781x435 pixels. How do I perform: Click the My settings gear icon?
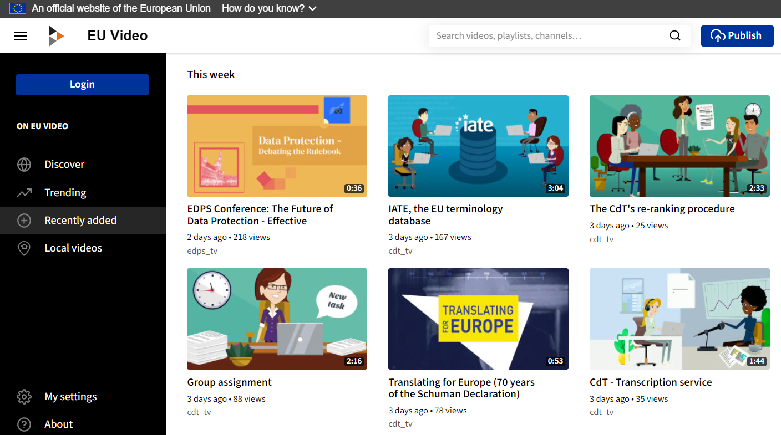[24, 397]
